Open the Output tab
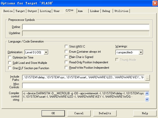 coord(32,11)
